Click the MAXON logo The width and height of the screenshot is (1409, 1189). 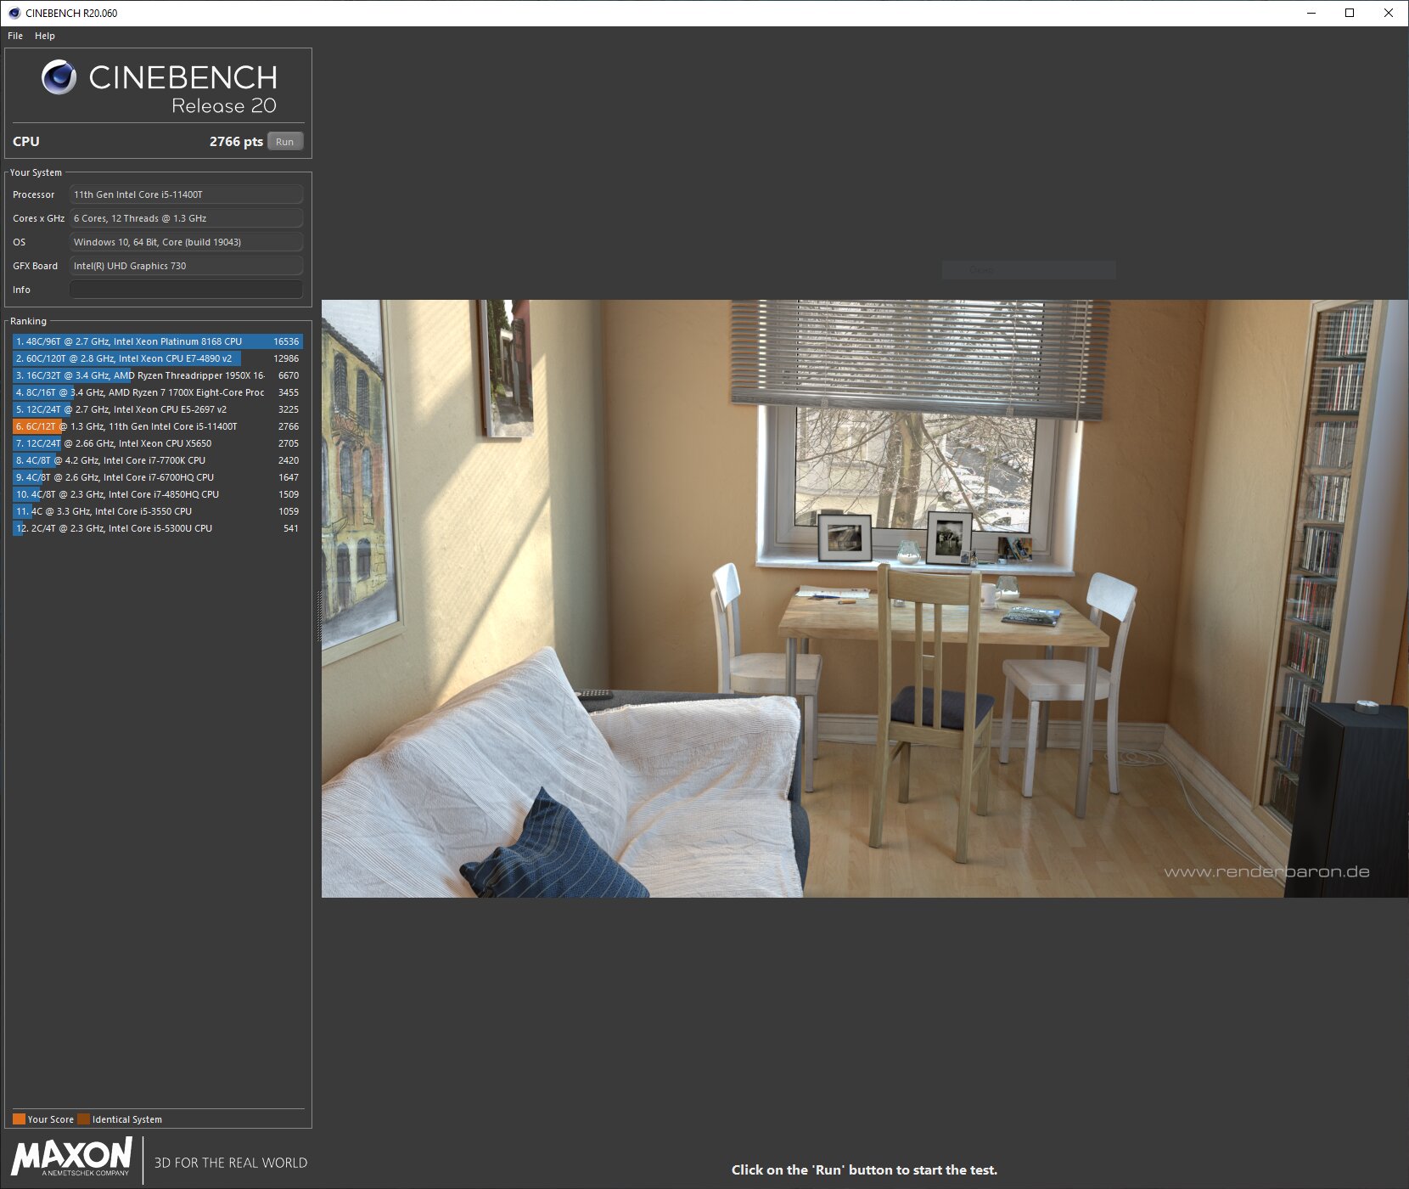(71, 1158)
